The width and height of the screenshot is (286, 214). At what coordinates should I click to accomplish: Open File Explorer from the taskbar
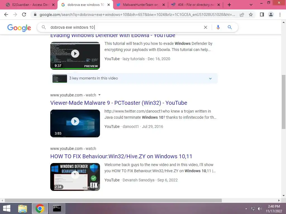[x=23, y=208]
